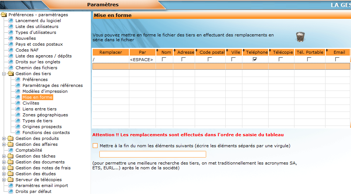This screenshot has height=194, width=351.
Task: Select the highlighted empty second table row
Action: pyautogui.click(x=221, y=66)
